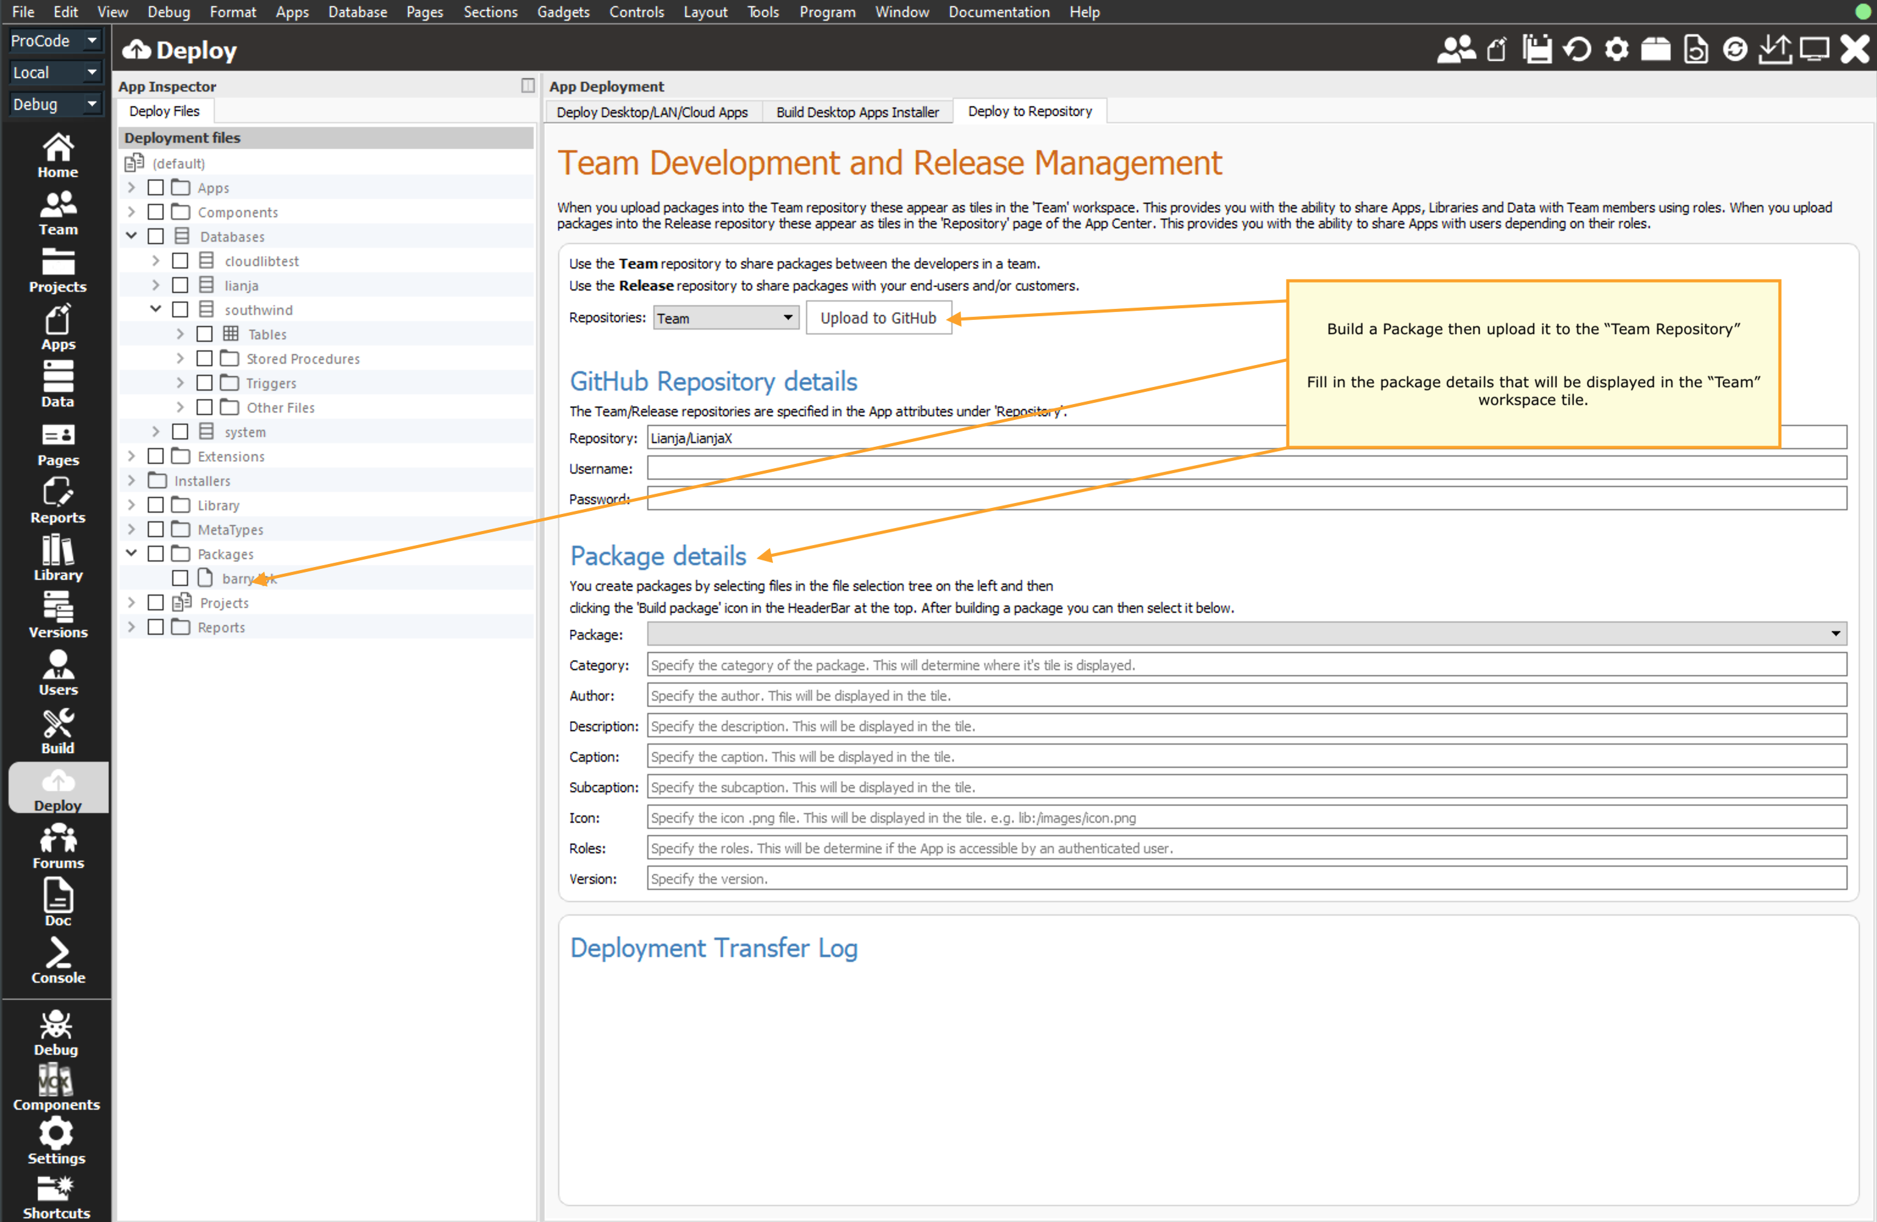This screenshot has height=1222, width=1877.
Task: Open the Package selection dropdown
Action: coord(1246,634)
